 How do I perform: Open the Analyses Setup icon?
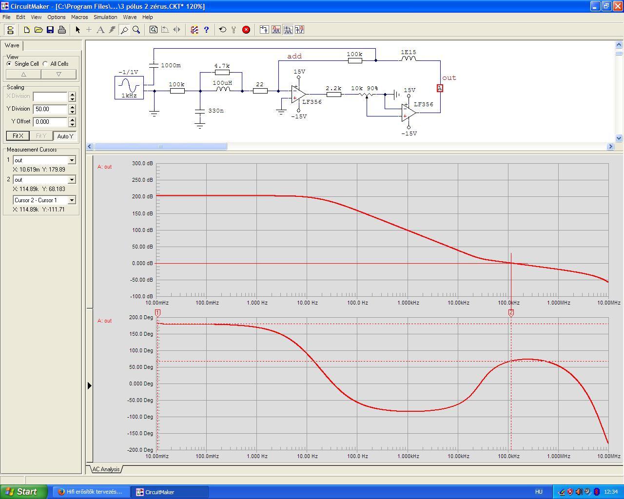point(195,30)
